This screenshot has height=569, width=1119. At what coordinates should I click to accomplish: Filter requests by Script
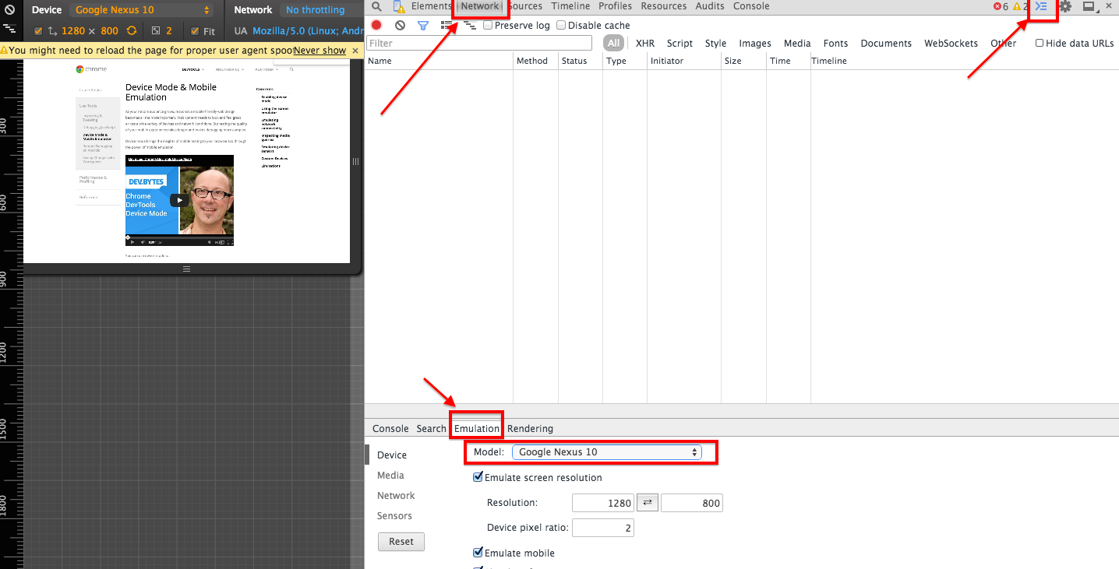pos(680,44)
